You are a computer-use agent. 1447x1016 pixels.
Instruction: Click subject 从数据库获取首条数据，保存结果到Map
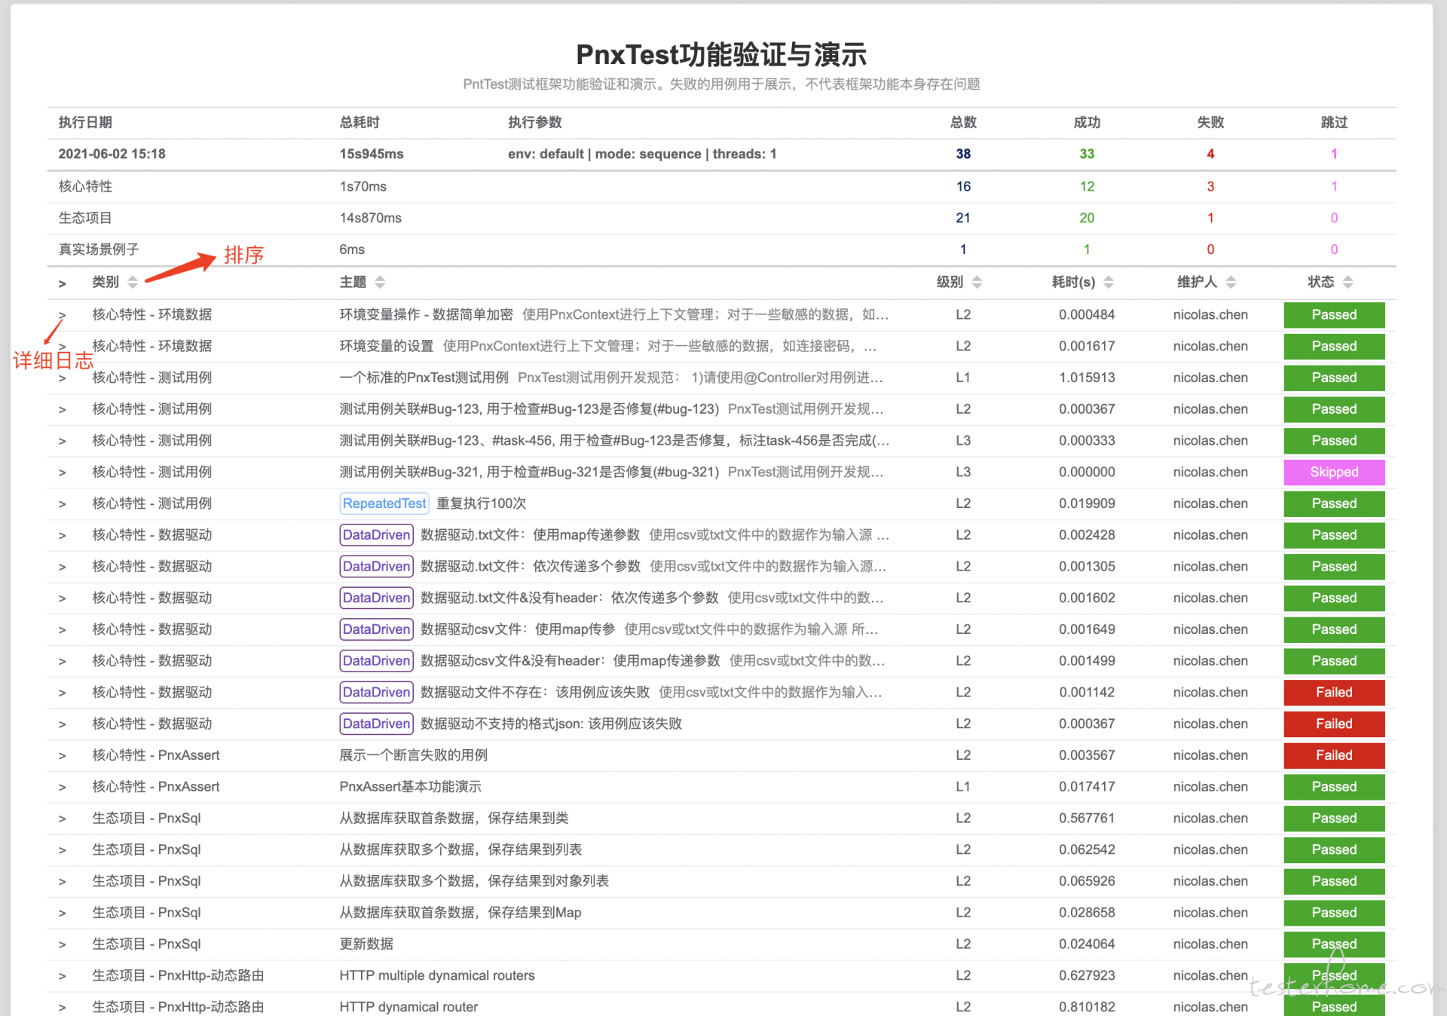pyautogui.click(x=460, y=913)
